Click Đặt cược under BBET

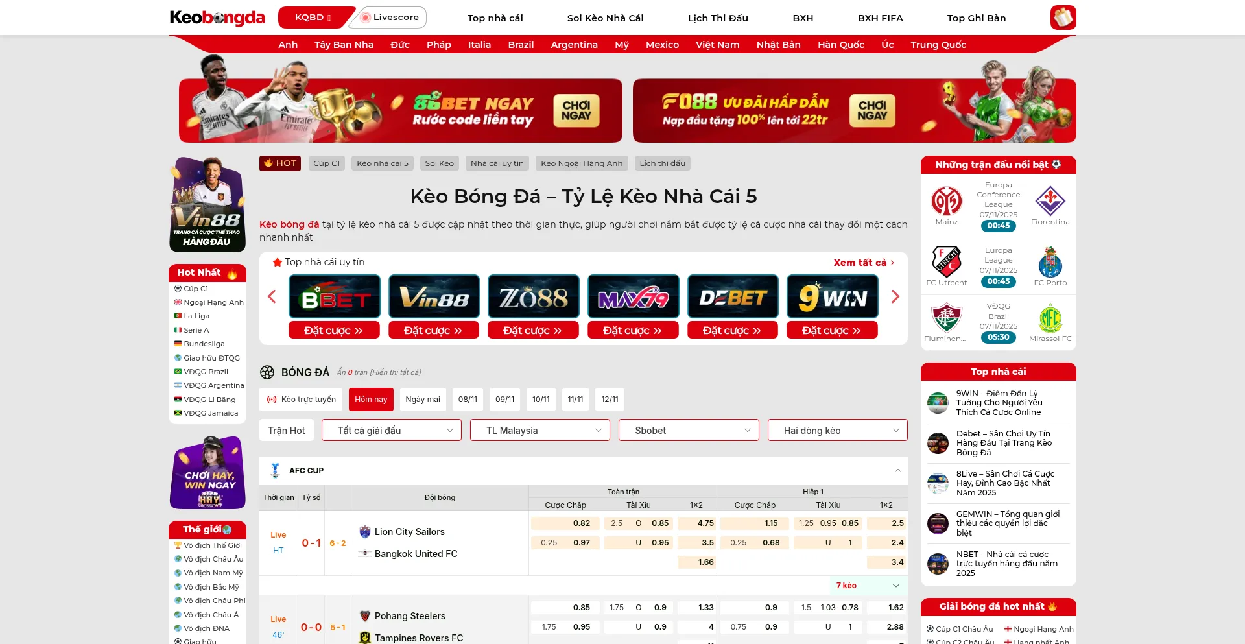pos(334,330)
